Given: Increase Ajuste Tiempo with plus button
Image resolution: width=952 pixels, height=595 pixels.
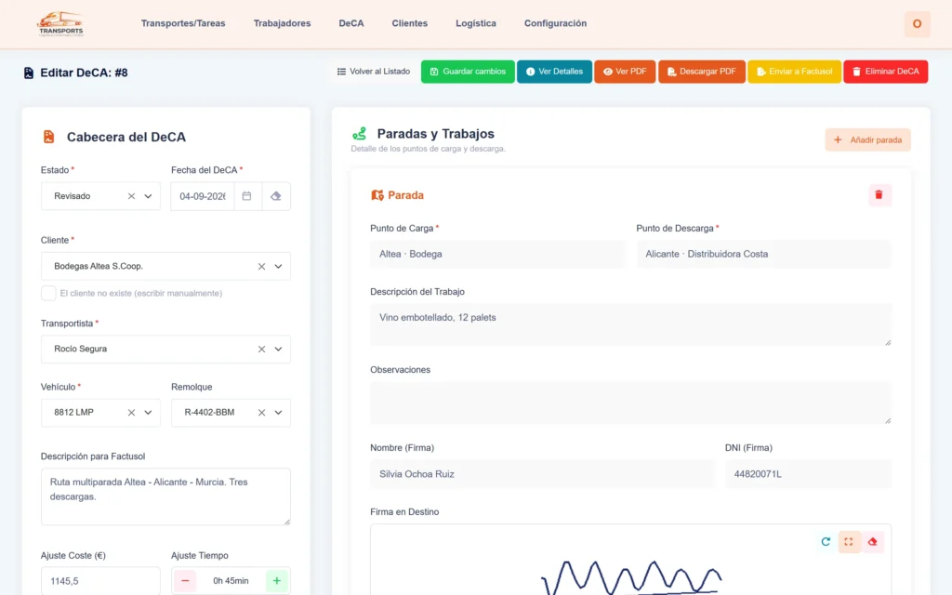Looking at the screenshot, I should pyautogui.click(x=277, y=581).
